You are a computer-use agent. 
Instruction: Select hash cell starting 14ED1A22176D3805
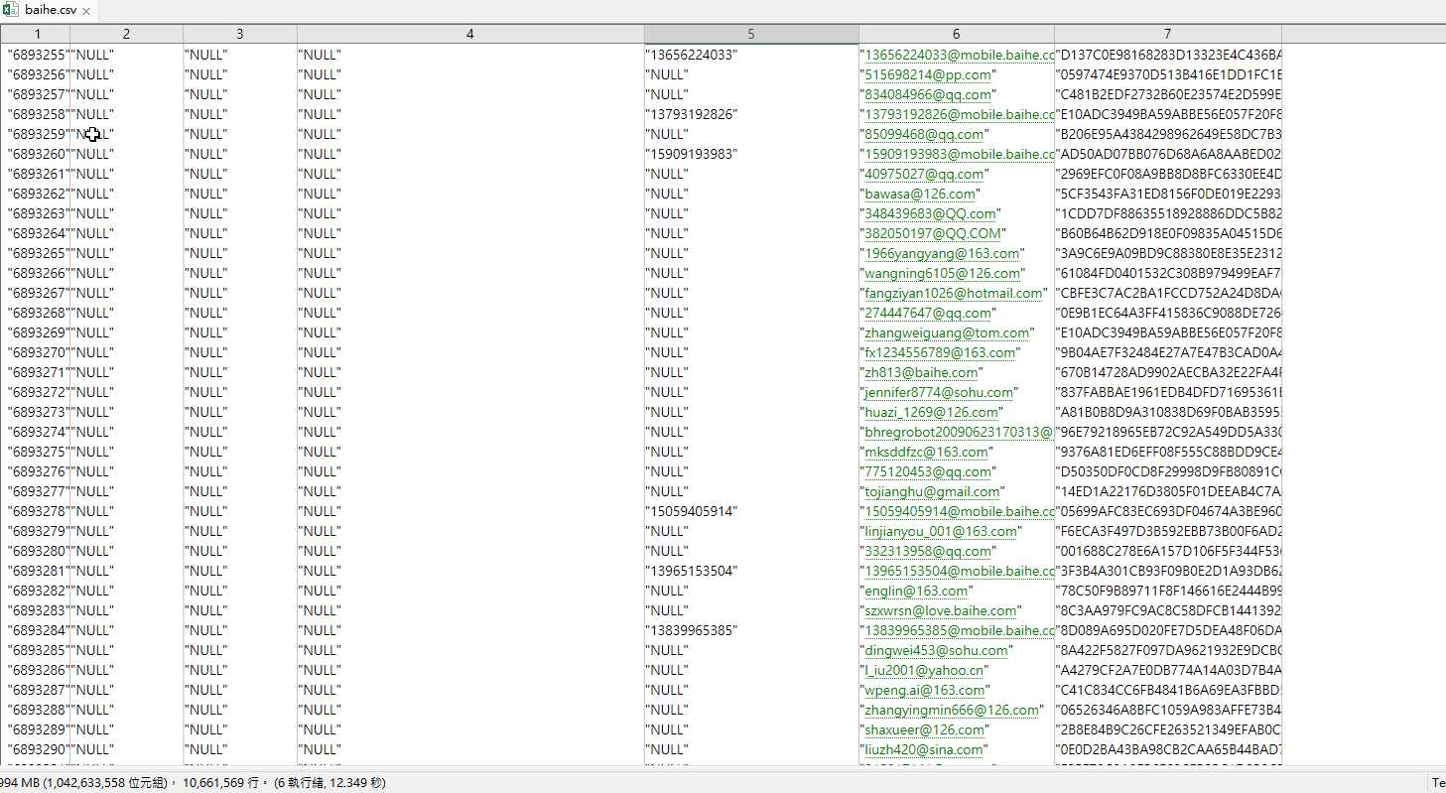coord(1169,492)
